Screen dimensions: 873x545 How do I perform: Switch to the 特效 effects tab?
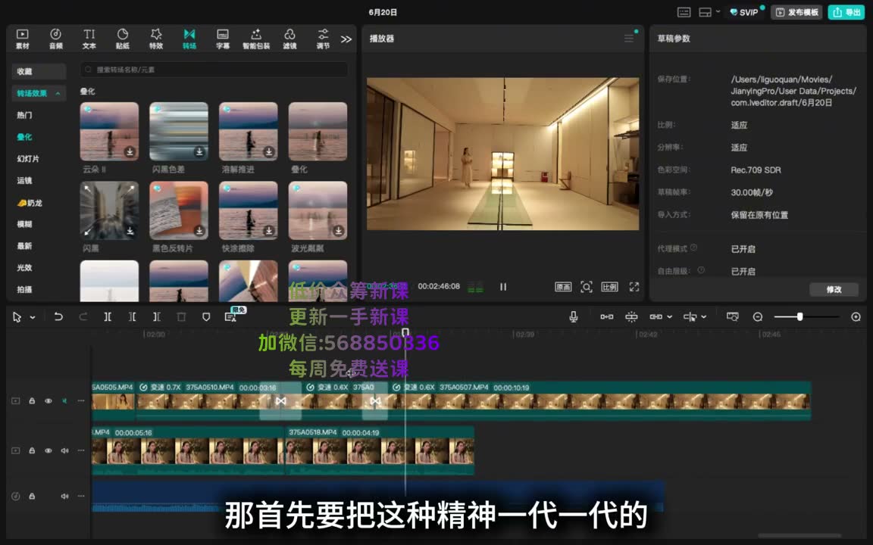coord(156,39)
